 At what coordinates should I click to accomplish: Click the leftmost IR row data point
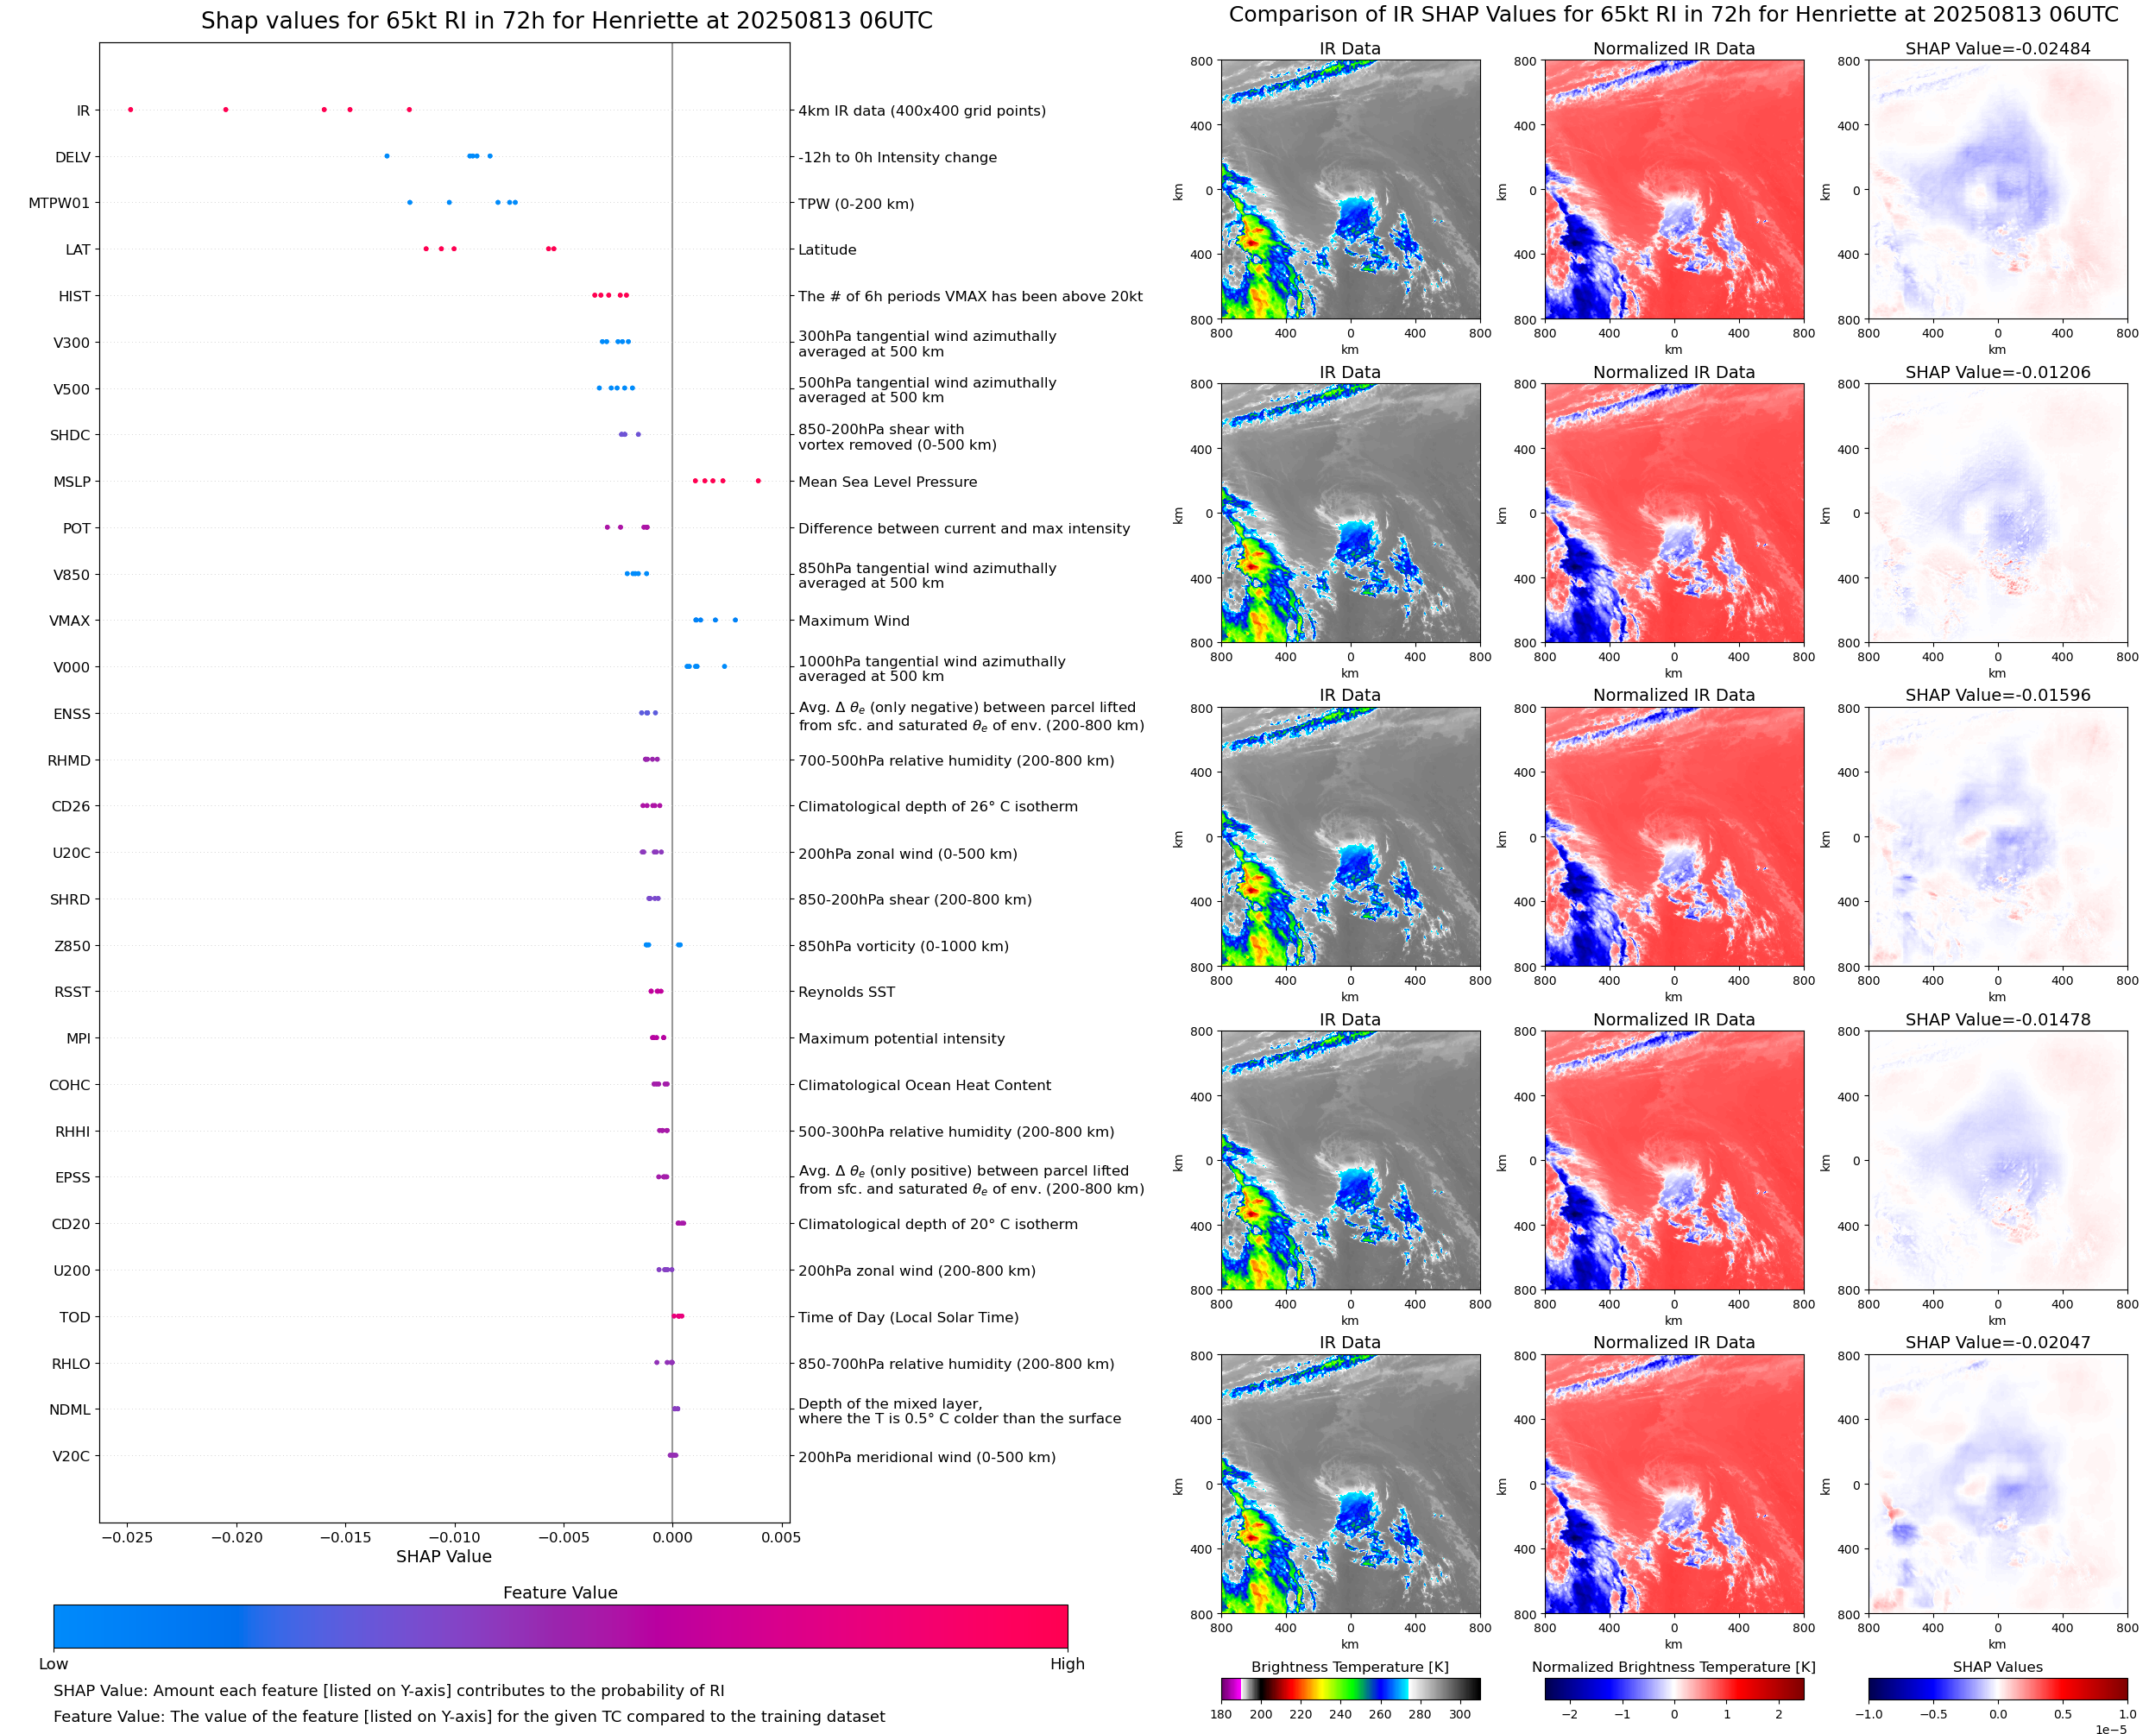pos(131,110)
